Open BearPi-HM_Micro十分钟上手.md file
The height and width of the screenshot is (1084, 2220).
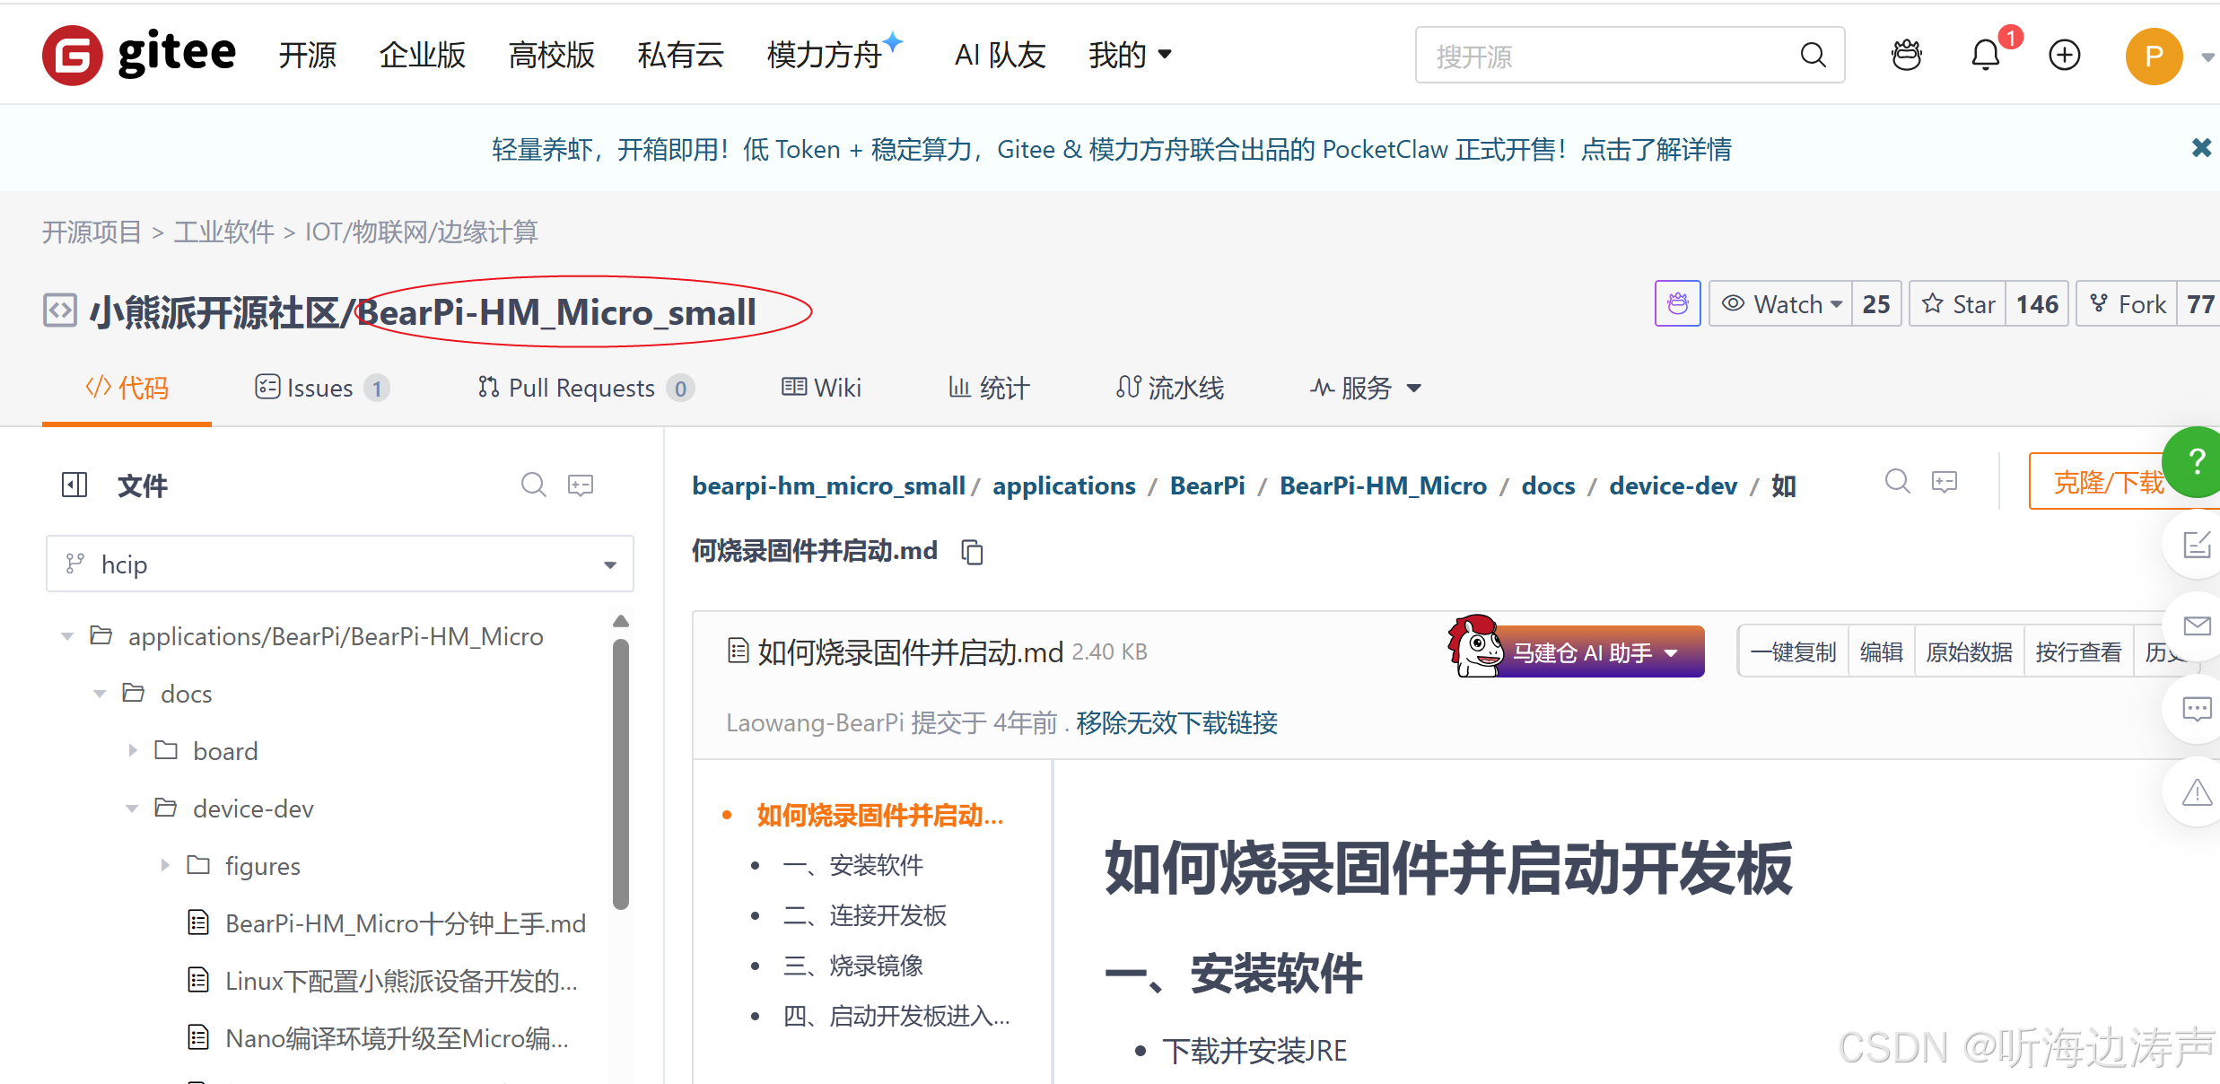[x=405, y=922]
